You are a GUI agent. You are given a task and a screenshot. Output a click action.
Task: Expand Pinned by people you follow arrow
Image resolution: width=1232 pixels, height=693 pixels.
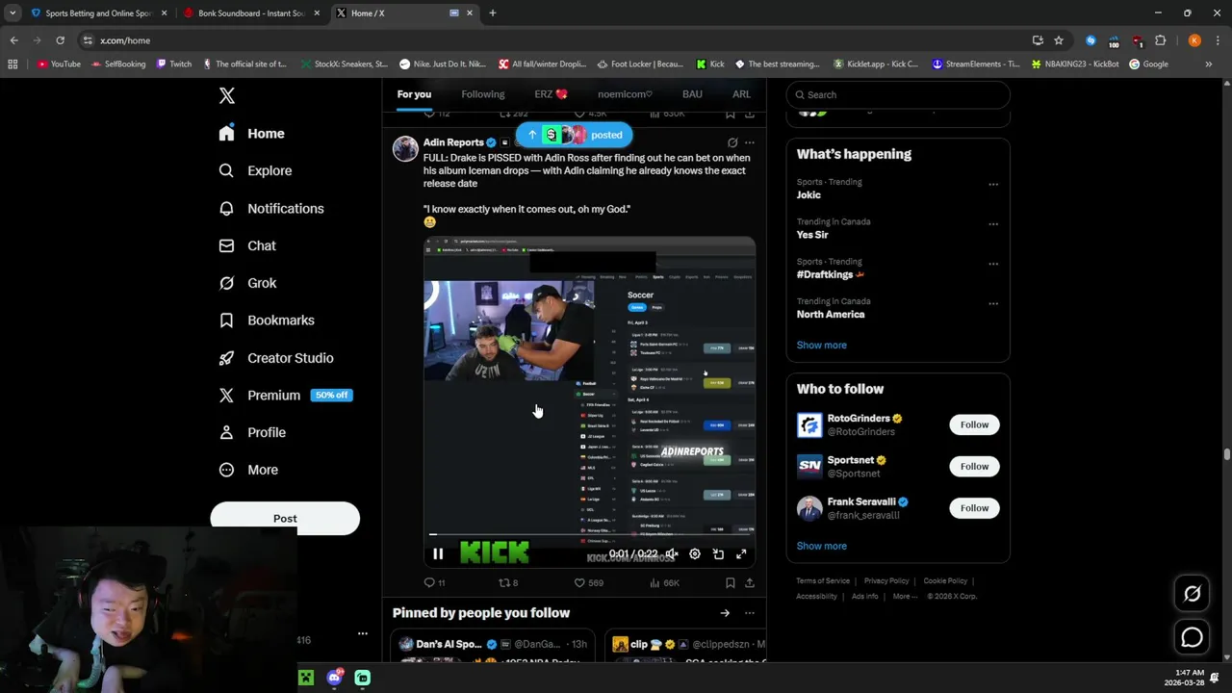coord(725,613)
